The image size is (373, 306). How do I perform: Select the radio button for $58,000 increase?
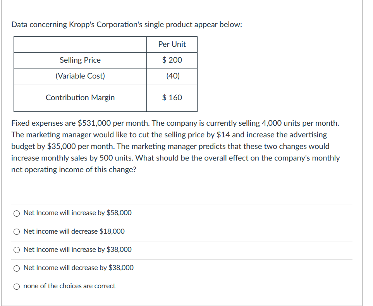tap(17, 213)
